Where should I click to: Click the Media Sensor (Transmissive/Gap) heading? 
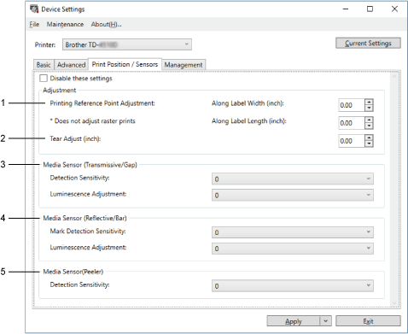click(x=90, y=165)
